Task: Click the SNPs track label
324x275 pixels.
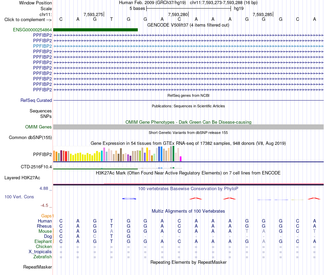Action: (x=46, y=116)
